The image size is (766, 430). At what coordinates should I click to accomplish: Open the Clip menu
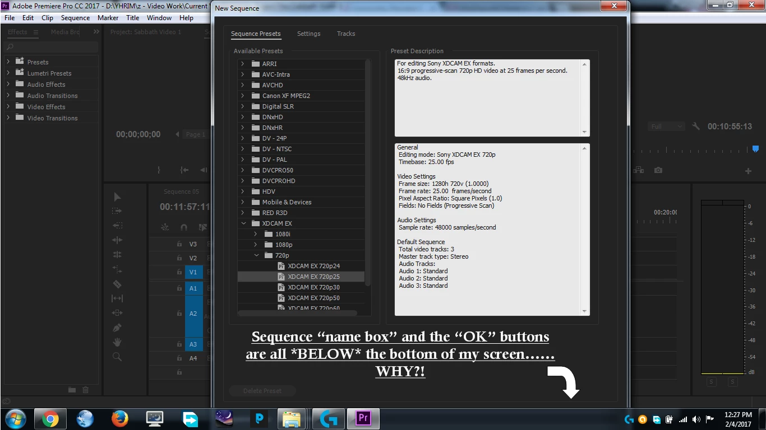47,18
